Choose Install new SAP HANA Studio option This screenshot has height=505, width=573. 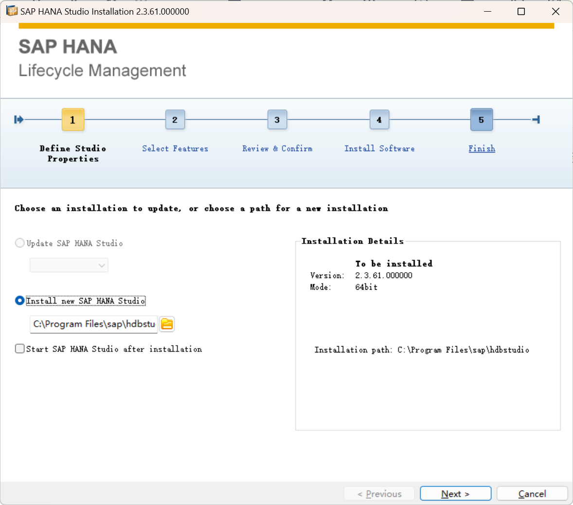point(20,300)
